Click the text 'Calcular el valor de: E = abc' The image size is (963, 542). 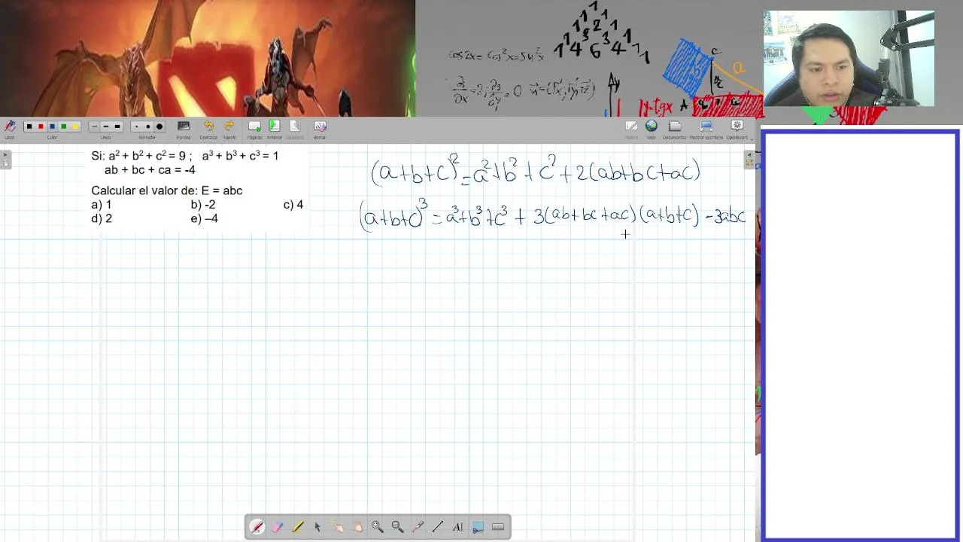click(x=167, y=190)
